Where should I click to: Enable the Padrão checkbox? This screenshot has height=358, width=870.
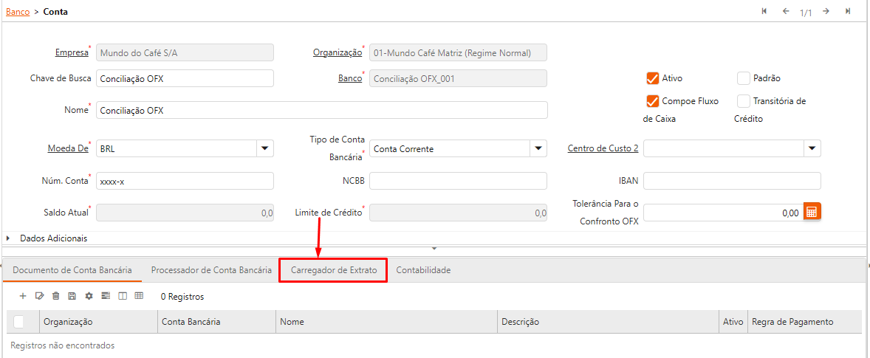744,78
